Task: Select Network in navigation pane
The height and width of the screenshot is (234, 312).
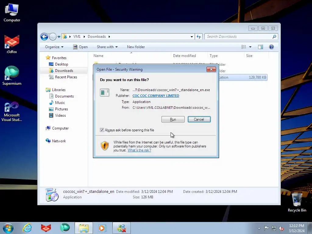Action: click(x=59, y=141)
